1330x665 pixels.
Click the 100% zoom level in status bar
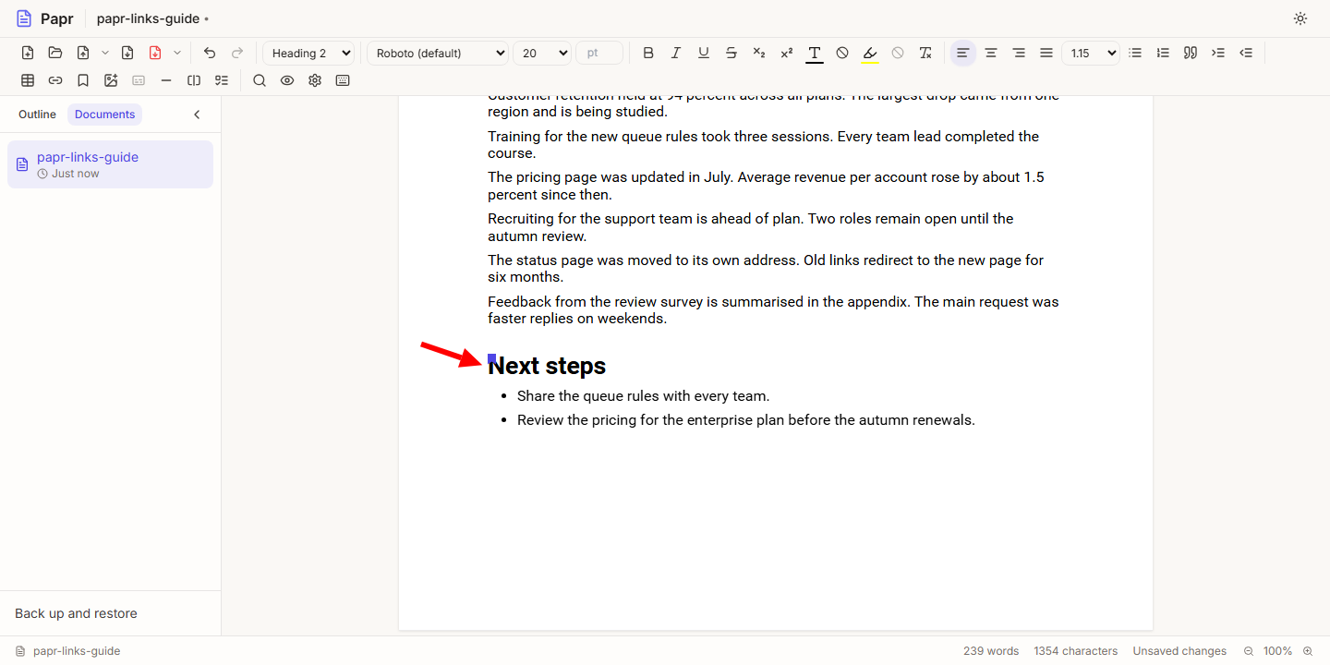pyautogui.click(x=1277, y=651)
